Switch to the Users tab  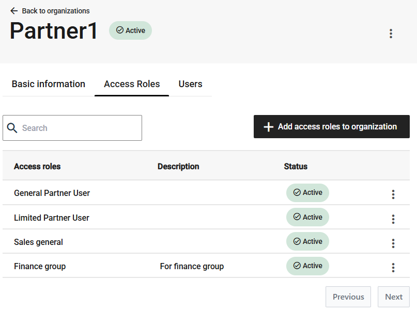[190, 84]
